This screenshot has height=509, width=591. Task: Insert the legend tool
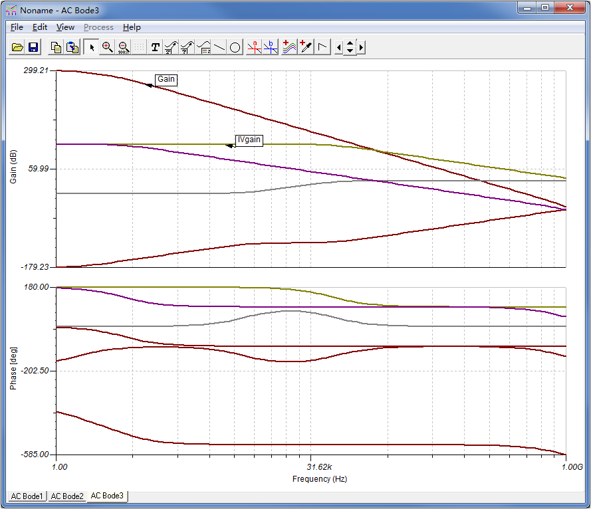coord(203,47)
